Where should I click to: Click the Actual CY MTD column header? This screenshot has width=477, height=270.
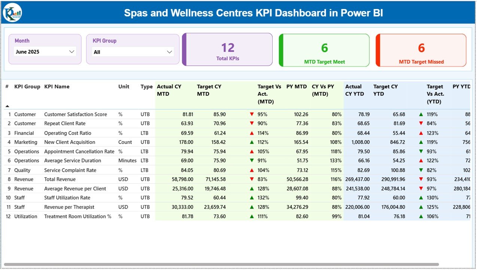(169, 90)
